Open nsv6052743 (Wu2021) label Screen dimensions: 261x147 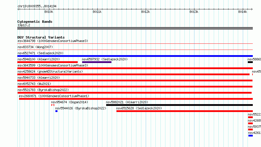coord(34,84)
